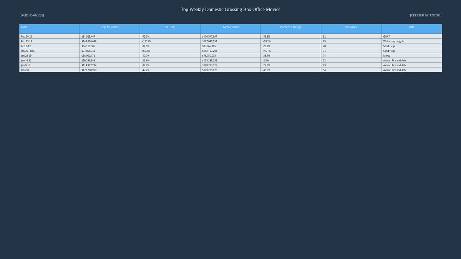Select the 'Jan 9-15' date cell
The width and height of the screenshot is (461, 259).
[49, 65]
